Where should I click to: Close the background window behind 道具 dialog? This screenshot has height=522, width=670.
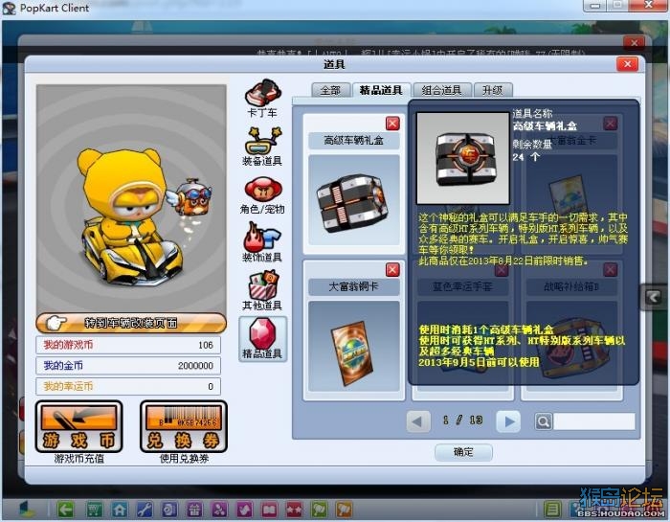634,43
